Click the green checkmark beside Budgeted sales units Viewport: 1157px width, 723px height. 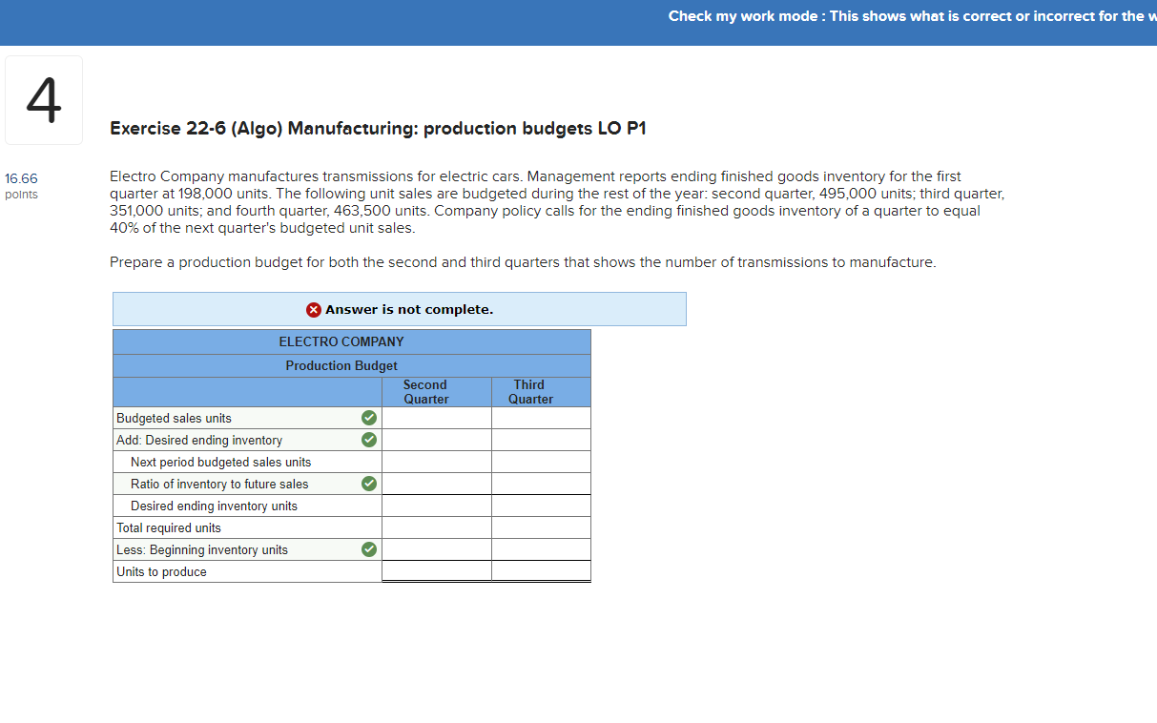click(x=369, y=417)
